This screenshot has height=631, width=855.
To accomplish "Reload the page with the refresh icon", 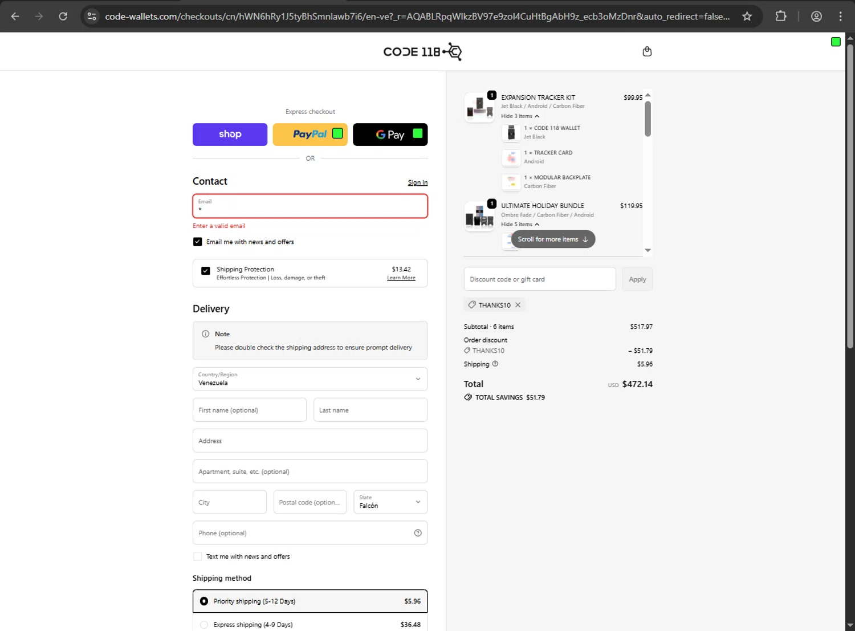I will [63, 17].
